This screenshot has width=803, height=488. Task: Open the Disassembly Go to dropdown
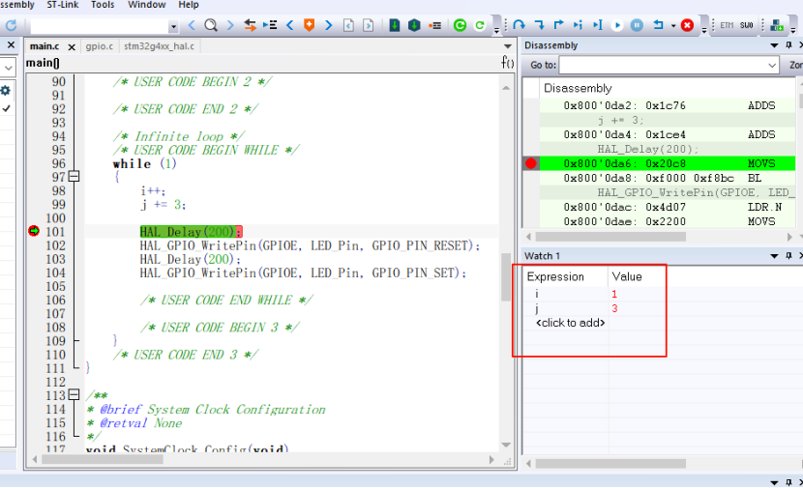[772, 66]
